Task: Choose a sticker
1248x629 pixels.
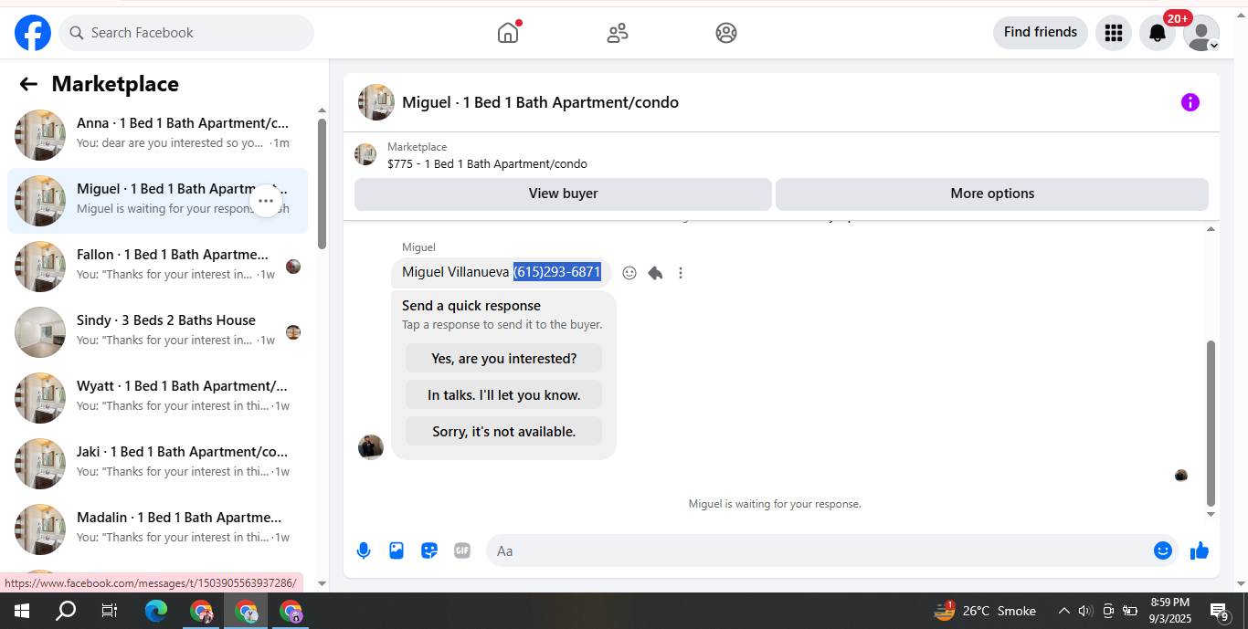Action: [x=429, y=550]
